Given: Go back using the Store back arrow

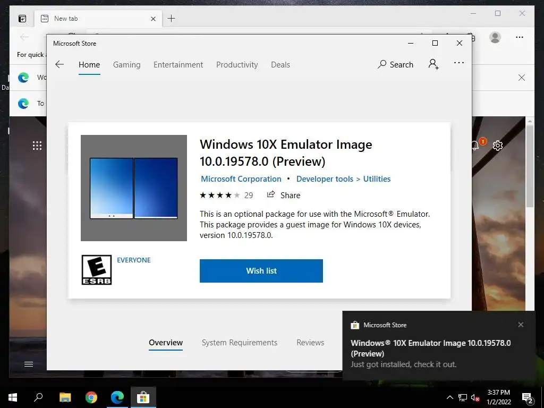Looking at the screenshot, I should [59, 64].
